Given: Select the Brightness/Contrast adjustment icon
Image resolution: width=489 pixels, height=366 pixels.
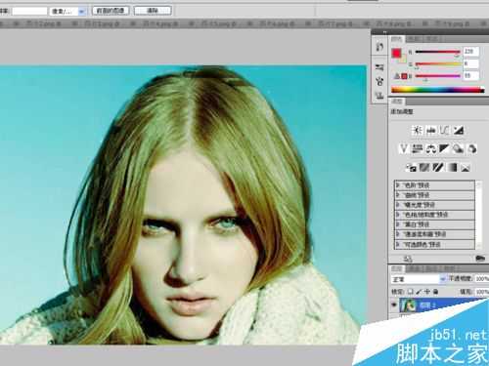Looking at the screenshot, I should pos(417,131).
